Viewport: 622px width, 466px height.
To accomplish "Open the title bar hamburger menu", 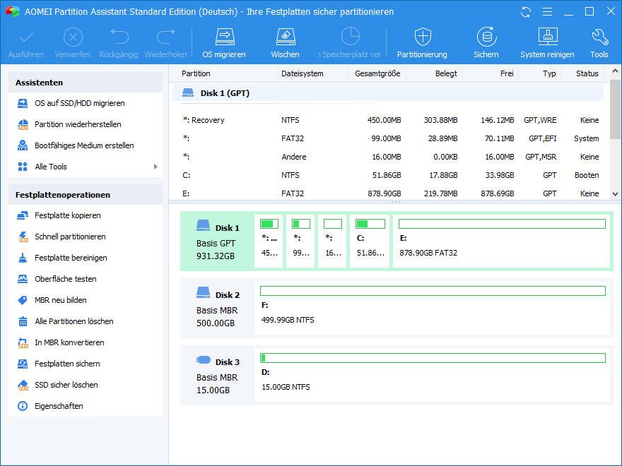I will pos(546,12).
